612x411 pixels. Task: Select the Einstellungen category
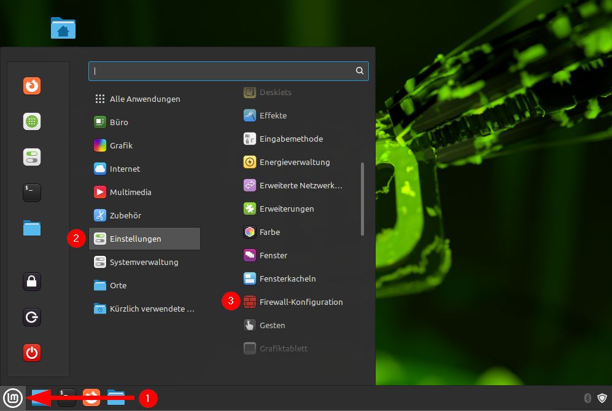pos(136,239)
